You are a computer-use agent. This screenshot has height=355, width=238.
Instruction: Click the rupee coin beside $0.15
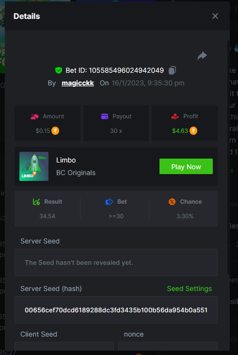point(55,131)
